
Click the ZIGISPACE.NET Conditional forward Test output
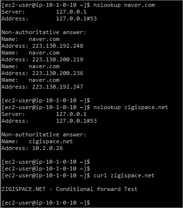click(x=70, y=189)
